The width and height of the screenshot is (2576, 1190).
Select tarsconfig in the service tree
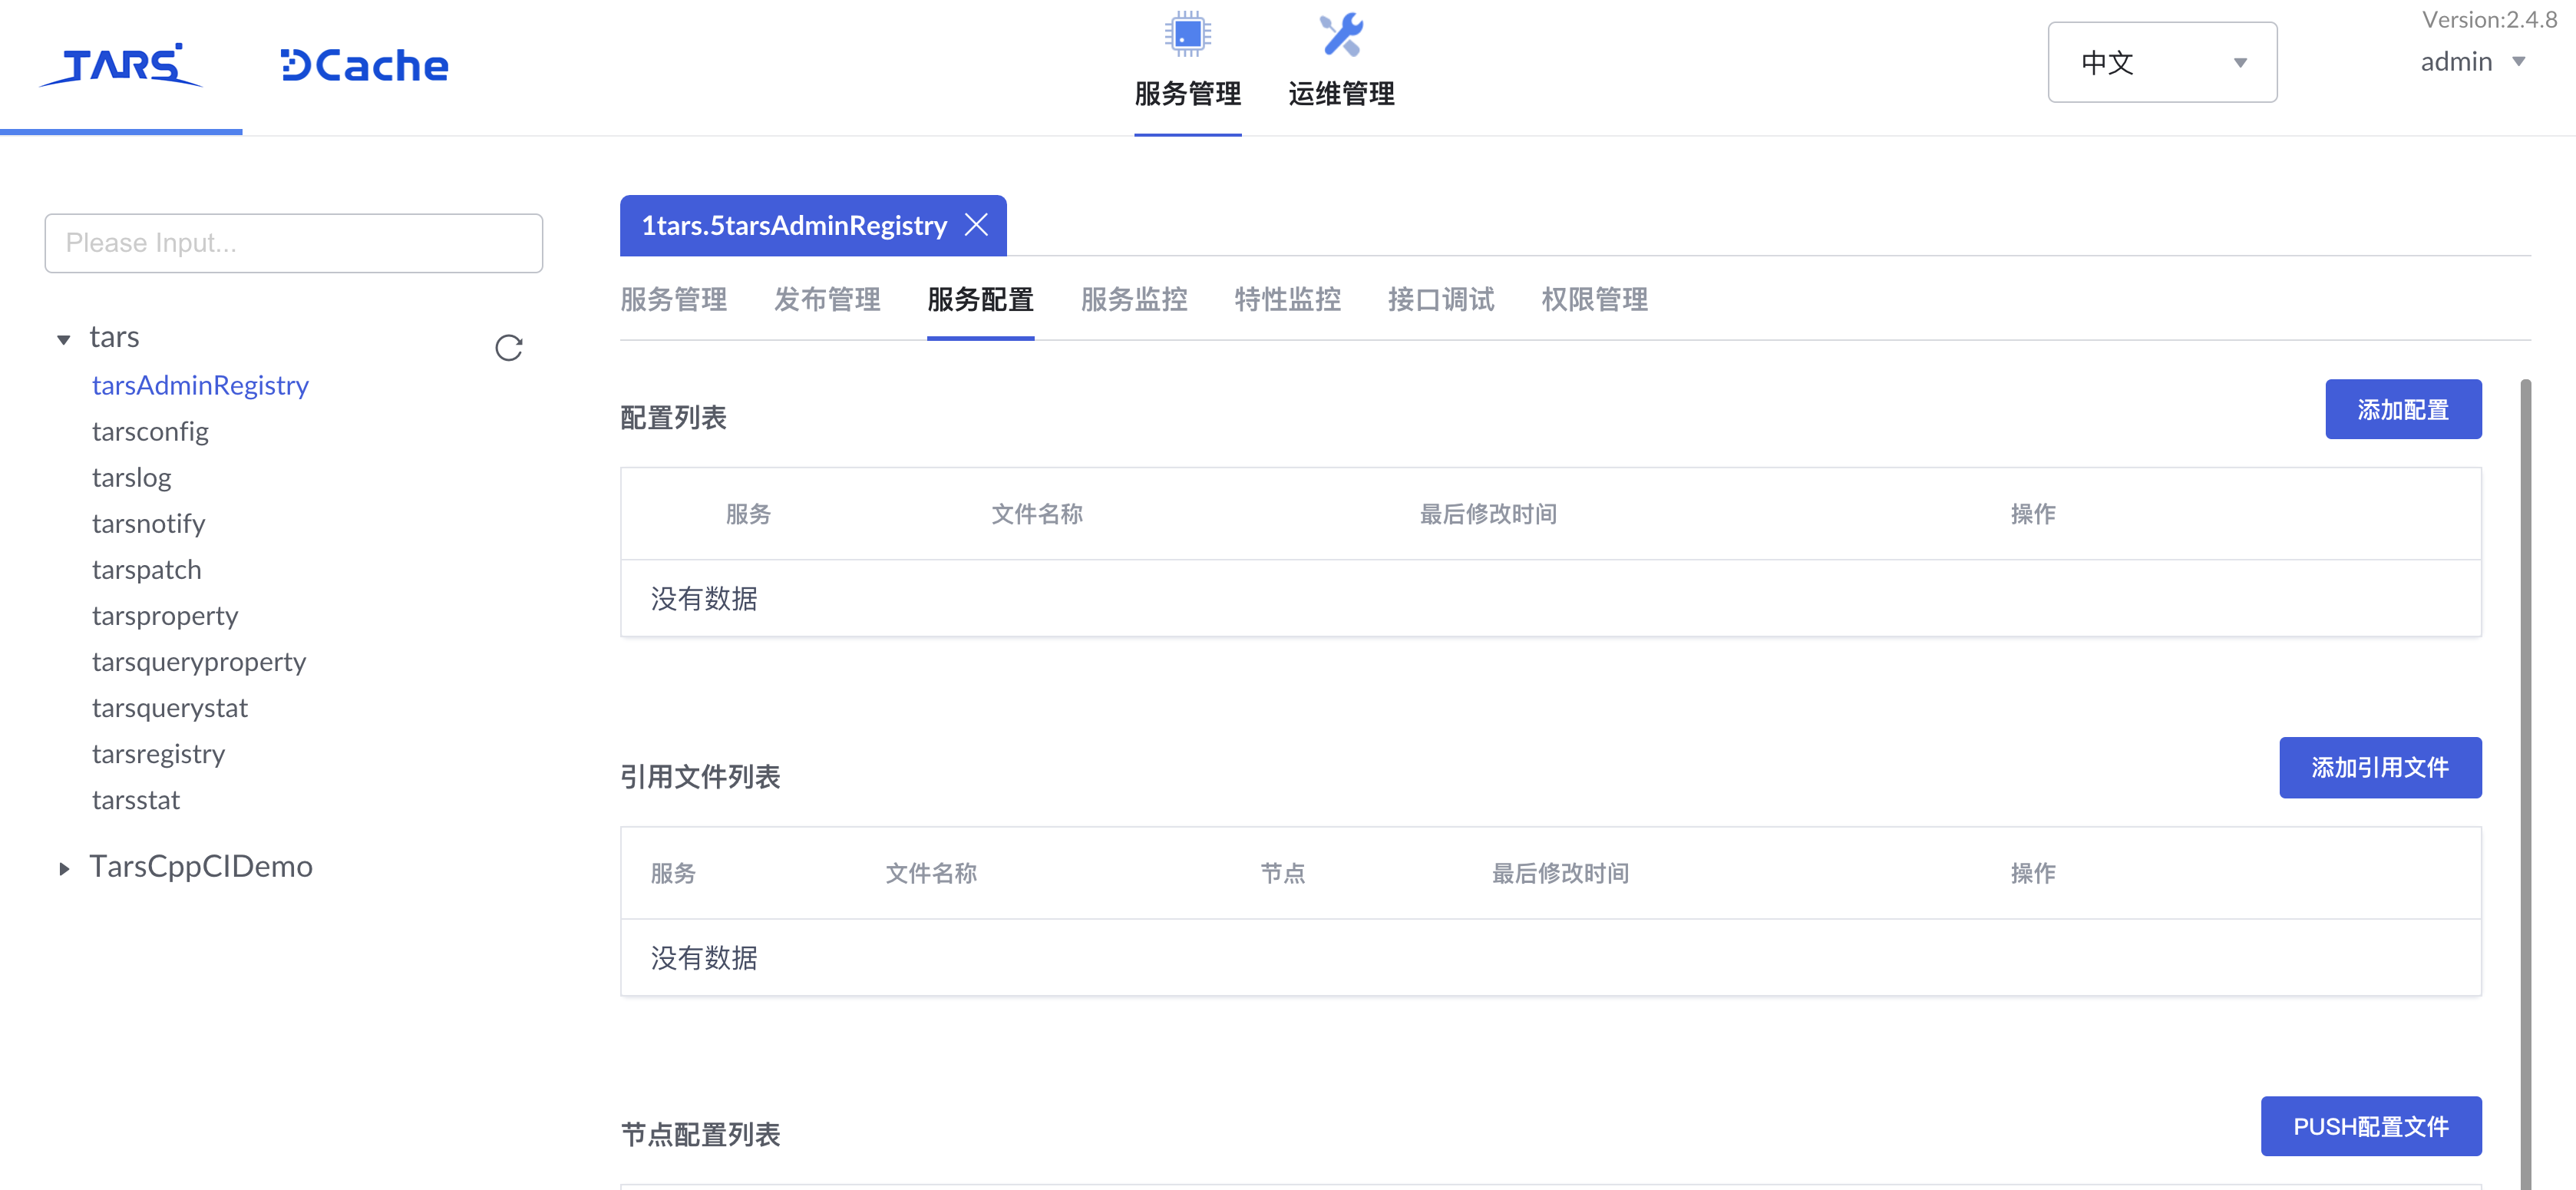point(150,431)
